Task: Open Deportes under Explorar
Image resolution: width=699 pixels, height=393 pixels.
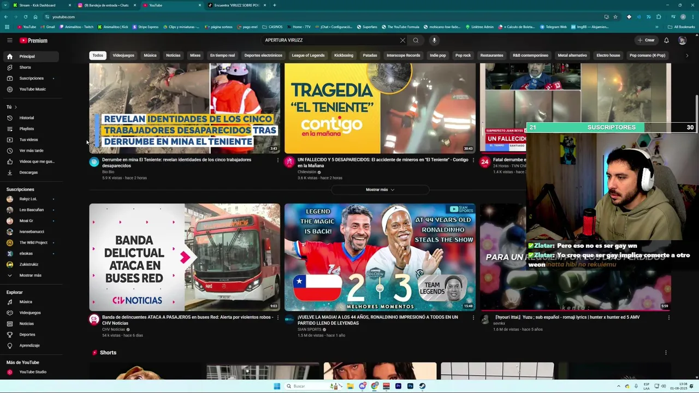Action: tap(31, 335)
